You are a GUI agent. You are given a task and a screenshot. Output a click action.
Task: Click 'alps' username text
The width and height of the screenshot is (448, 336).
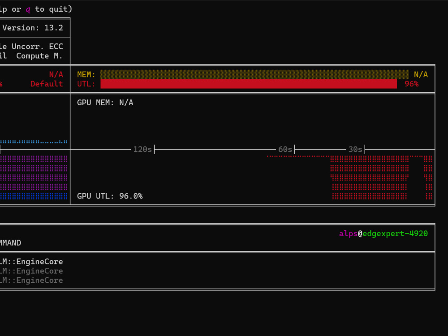tap(348, 233)
